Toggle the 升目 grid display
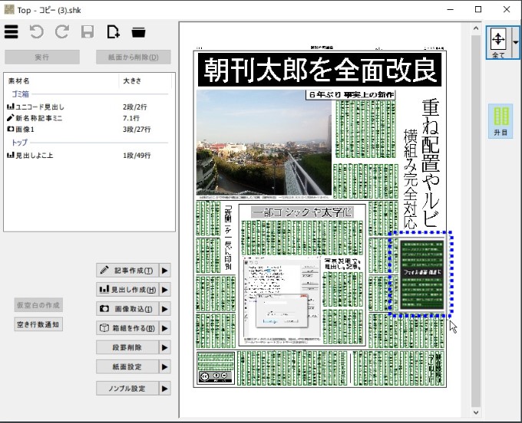This screenshot has width=522, height=423. click(x=501, y=121)
